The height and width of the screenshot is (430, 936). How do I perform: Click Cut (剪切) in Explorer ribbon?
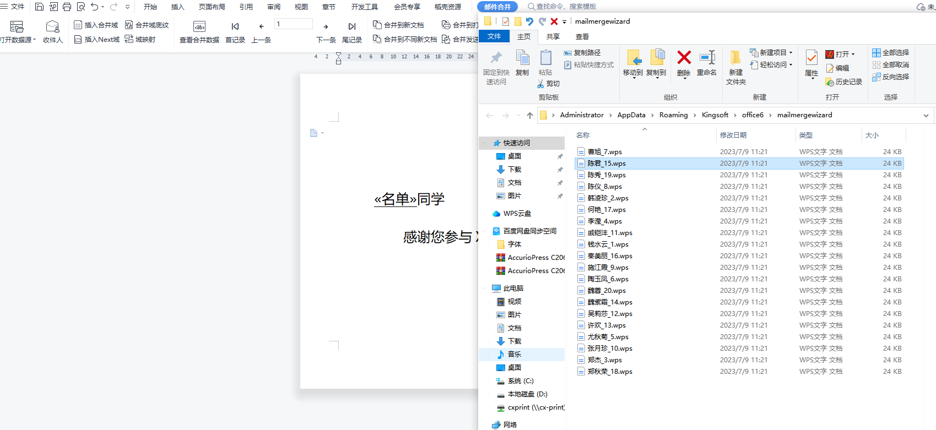click(549, 84)
